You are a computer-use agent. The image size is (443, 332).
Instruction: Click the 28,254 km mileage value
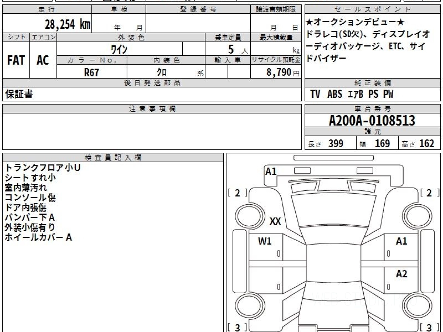tap(68, 24)
